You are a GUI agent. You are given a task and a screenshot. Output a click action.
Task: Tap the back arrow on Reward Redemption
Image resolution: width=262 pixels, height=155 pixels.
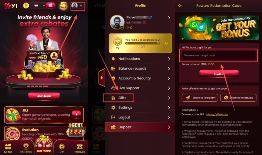pyautogui.click(x=180, y=6)
